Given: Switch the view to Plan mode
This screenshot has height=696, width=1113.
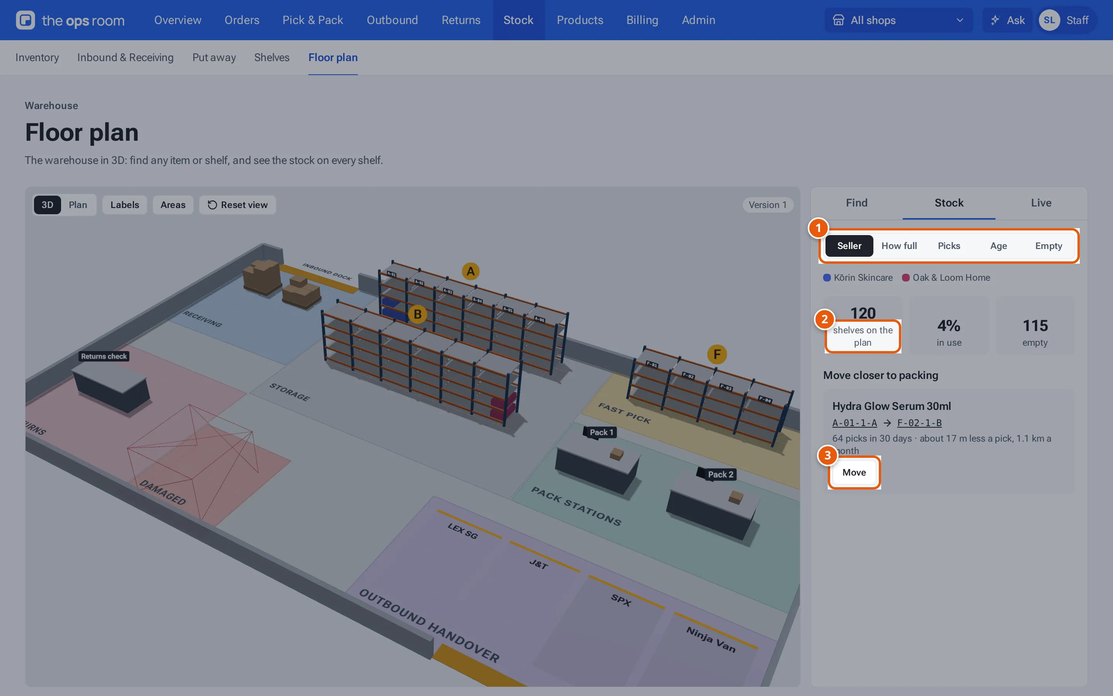Looking at the screenshot, I should tap(78, 205).
